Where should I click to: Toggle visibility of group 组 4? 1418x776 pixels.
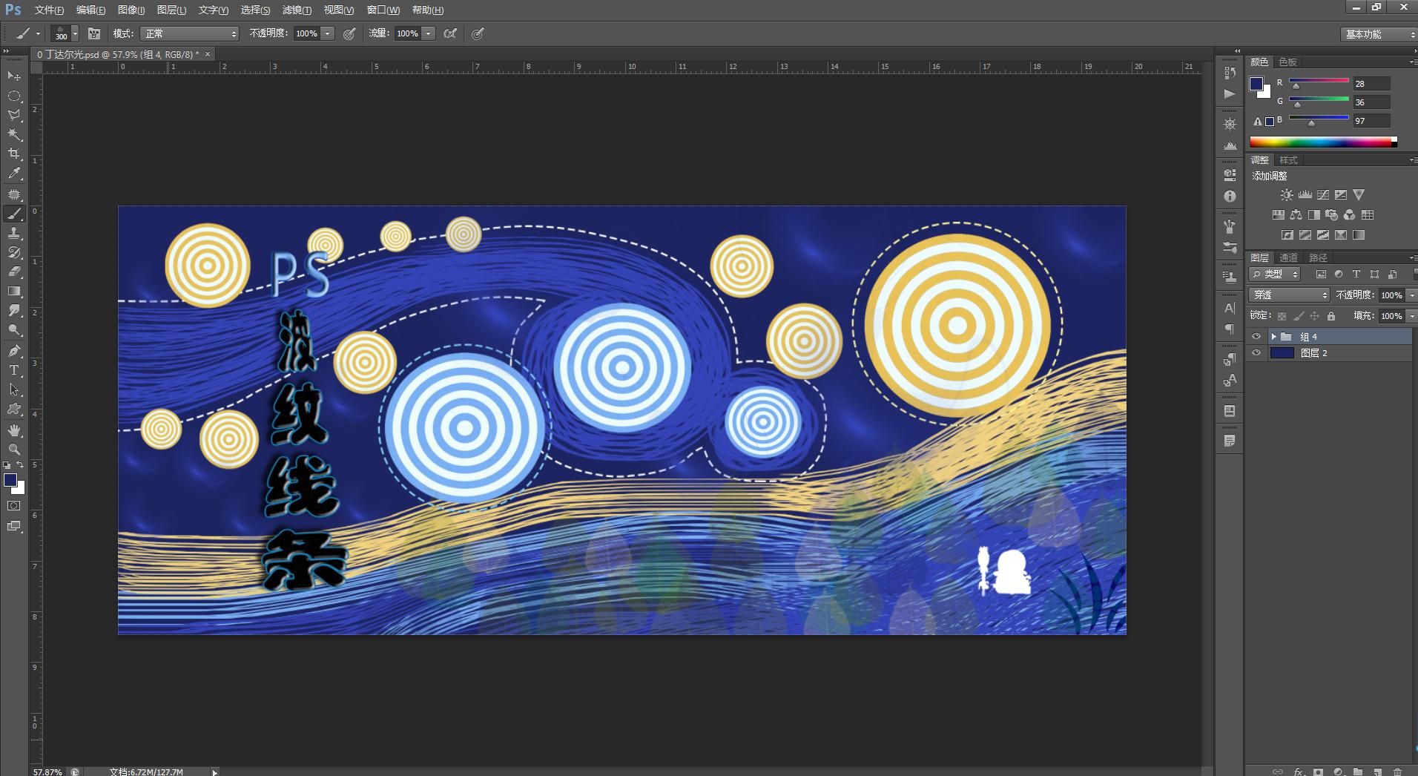point(1256,336)
